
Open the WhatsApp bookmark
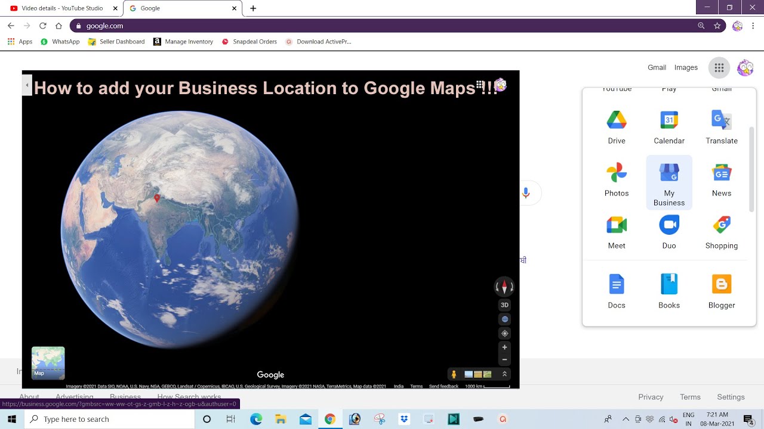coord(60,42)
